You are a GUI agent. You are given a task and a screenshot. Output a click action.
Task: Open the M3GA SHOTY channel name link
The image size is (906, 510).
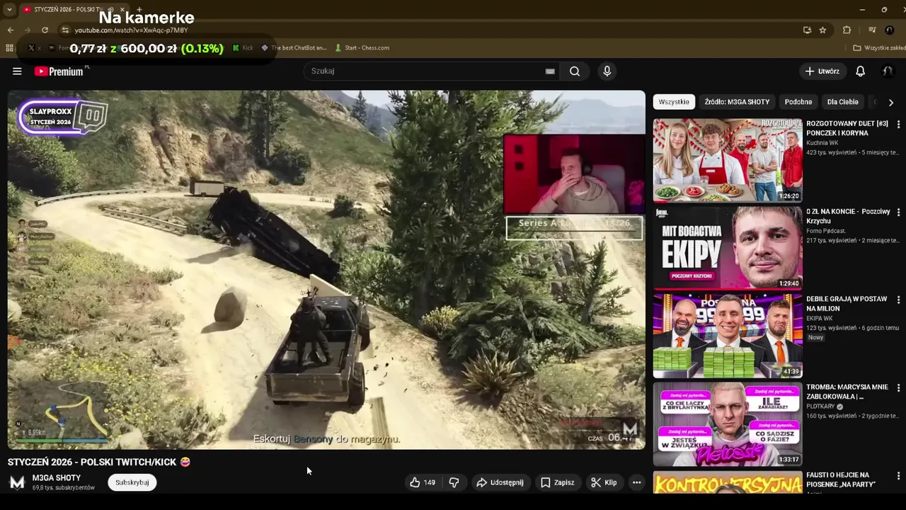click(x=57, y=478)
